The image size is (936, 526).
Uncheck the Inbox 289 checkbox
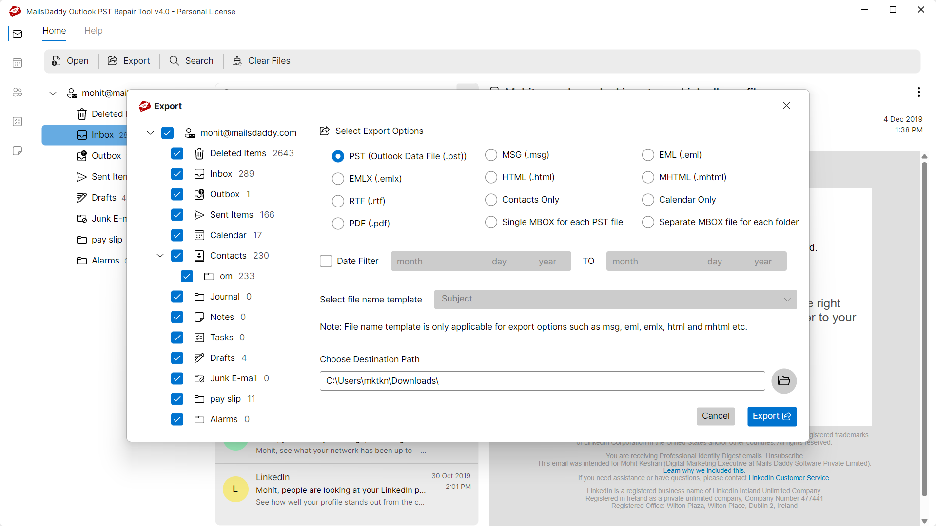(x=177, y=174)
